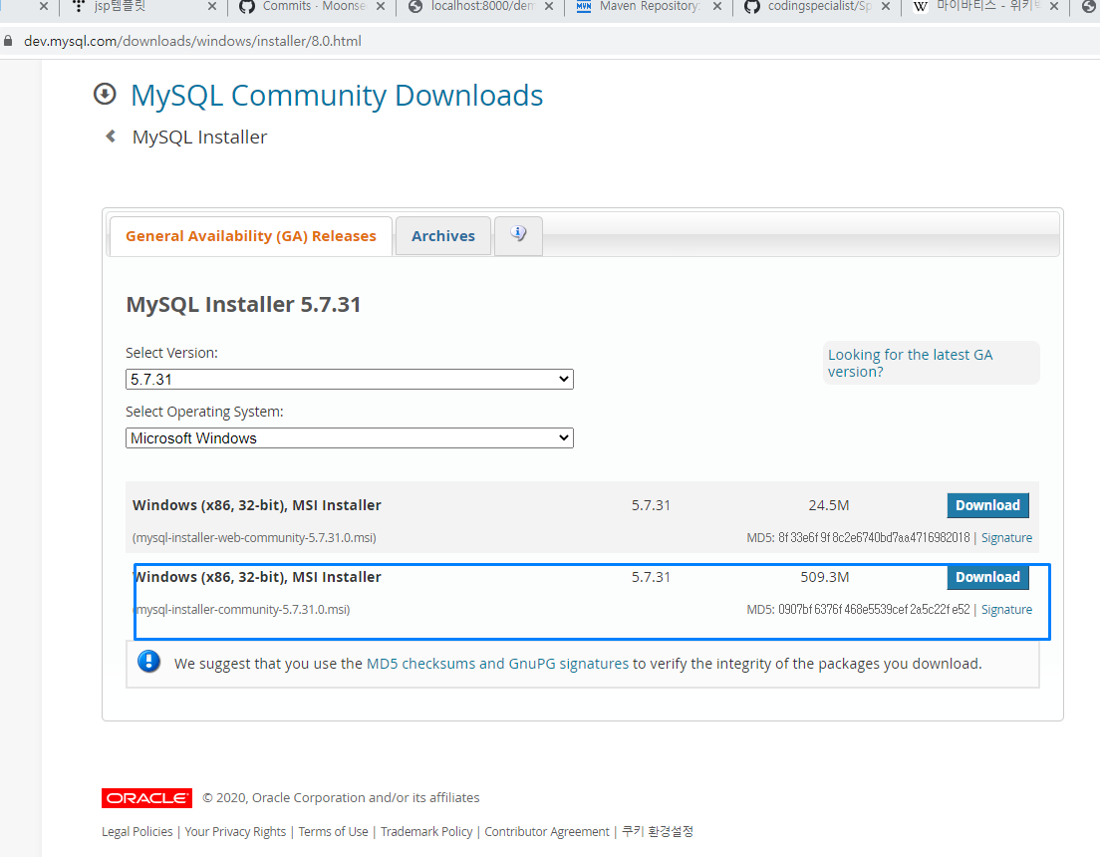Click Looking for the latest GA version link
The height and width of the screenshot is (857, 1100).
[910, 363]
